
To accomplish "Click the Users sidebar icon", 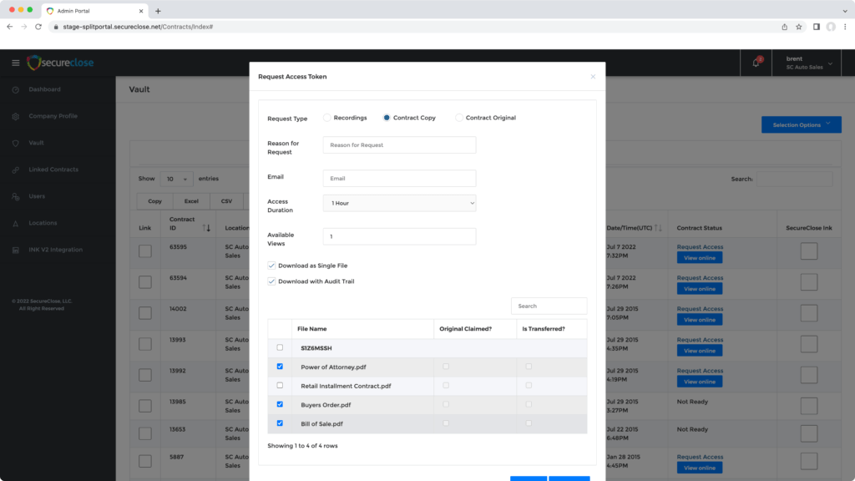I will 15,196.
